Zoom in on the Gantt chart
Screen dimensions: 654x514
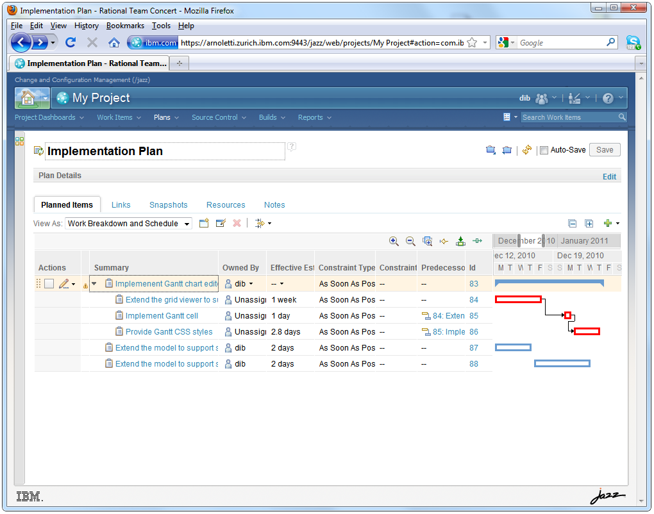click(x=394, y=241)
